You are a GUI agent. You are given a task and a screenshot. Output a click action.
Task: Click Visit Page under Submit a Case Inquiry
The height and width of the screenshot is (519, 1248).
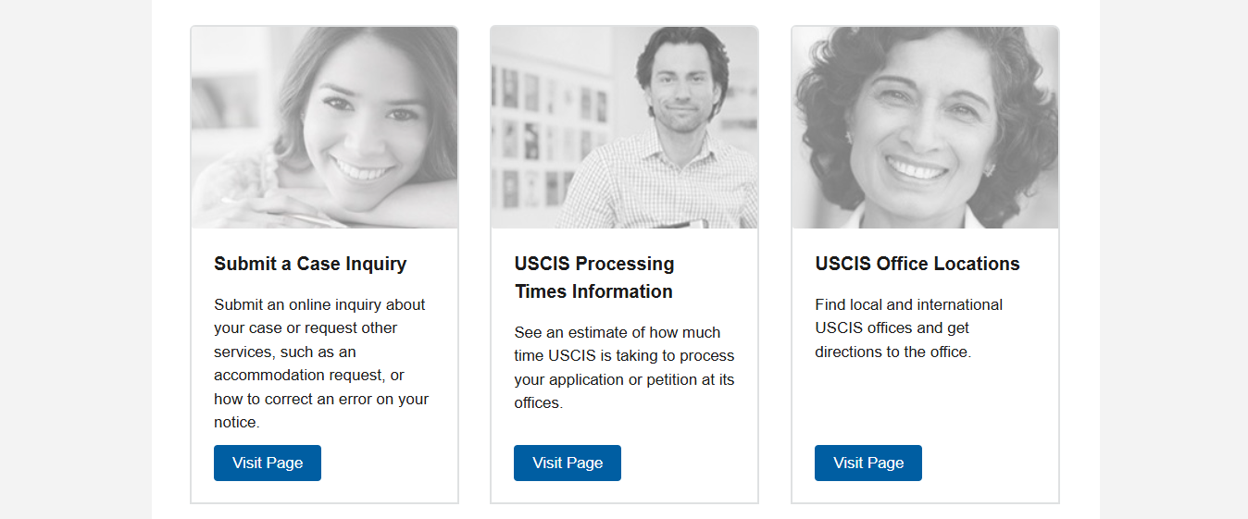268,463
